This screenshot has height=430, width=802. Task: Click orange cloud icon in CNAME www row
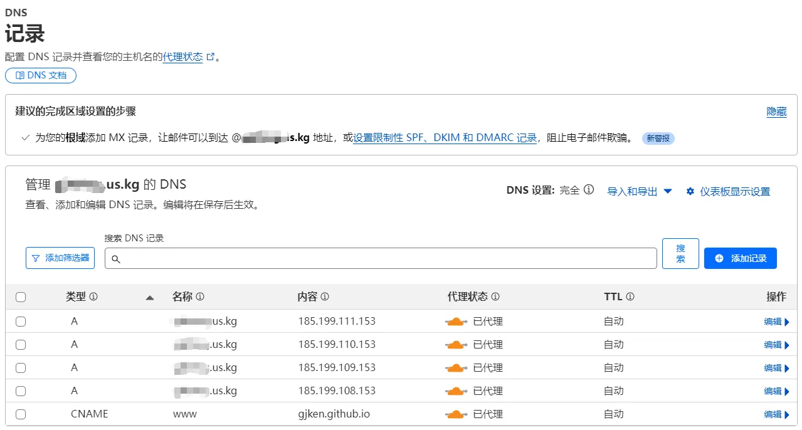tap(456, 414)
